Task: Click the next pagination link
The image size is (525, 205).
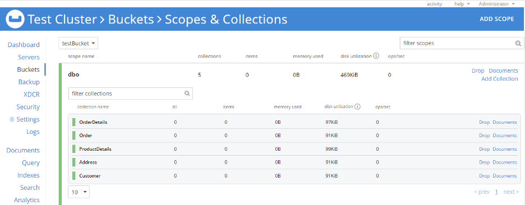Action: pyautogui.click(x=512, y=192)
